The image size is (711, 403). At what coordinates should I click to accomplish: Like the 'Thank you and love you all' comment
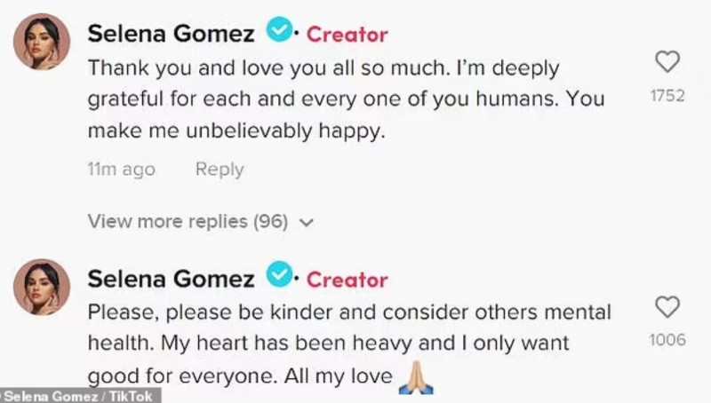click(x=667, y=61)
